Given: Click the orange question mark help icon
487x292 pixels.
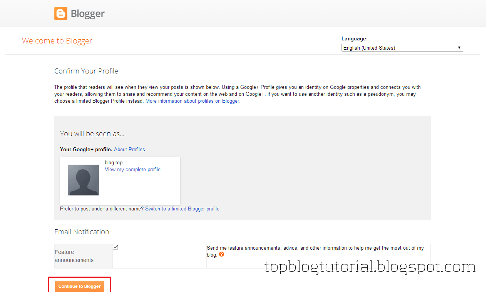Looking at the screenshot, I should (221, 254).
